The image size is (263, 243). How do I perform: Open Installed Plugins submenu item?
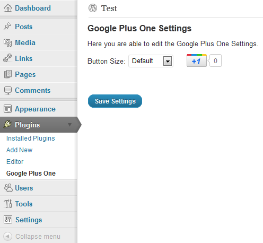point(31,138)
